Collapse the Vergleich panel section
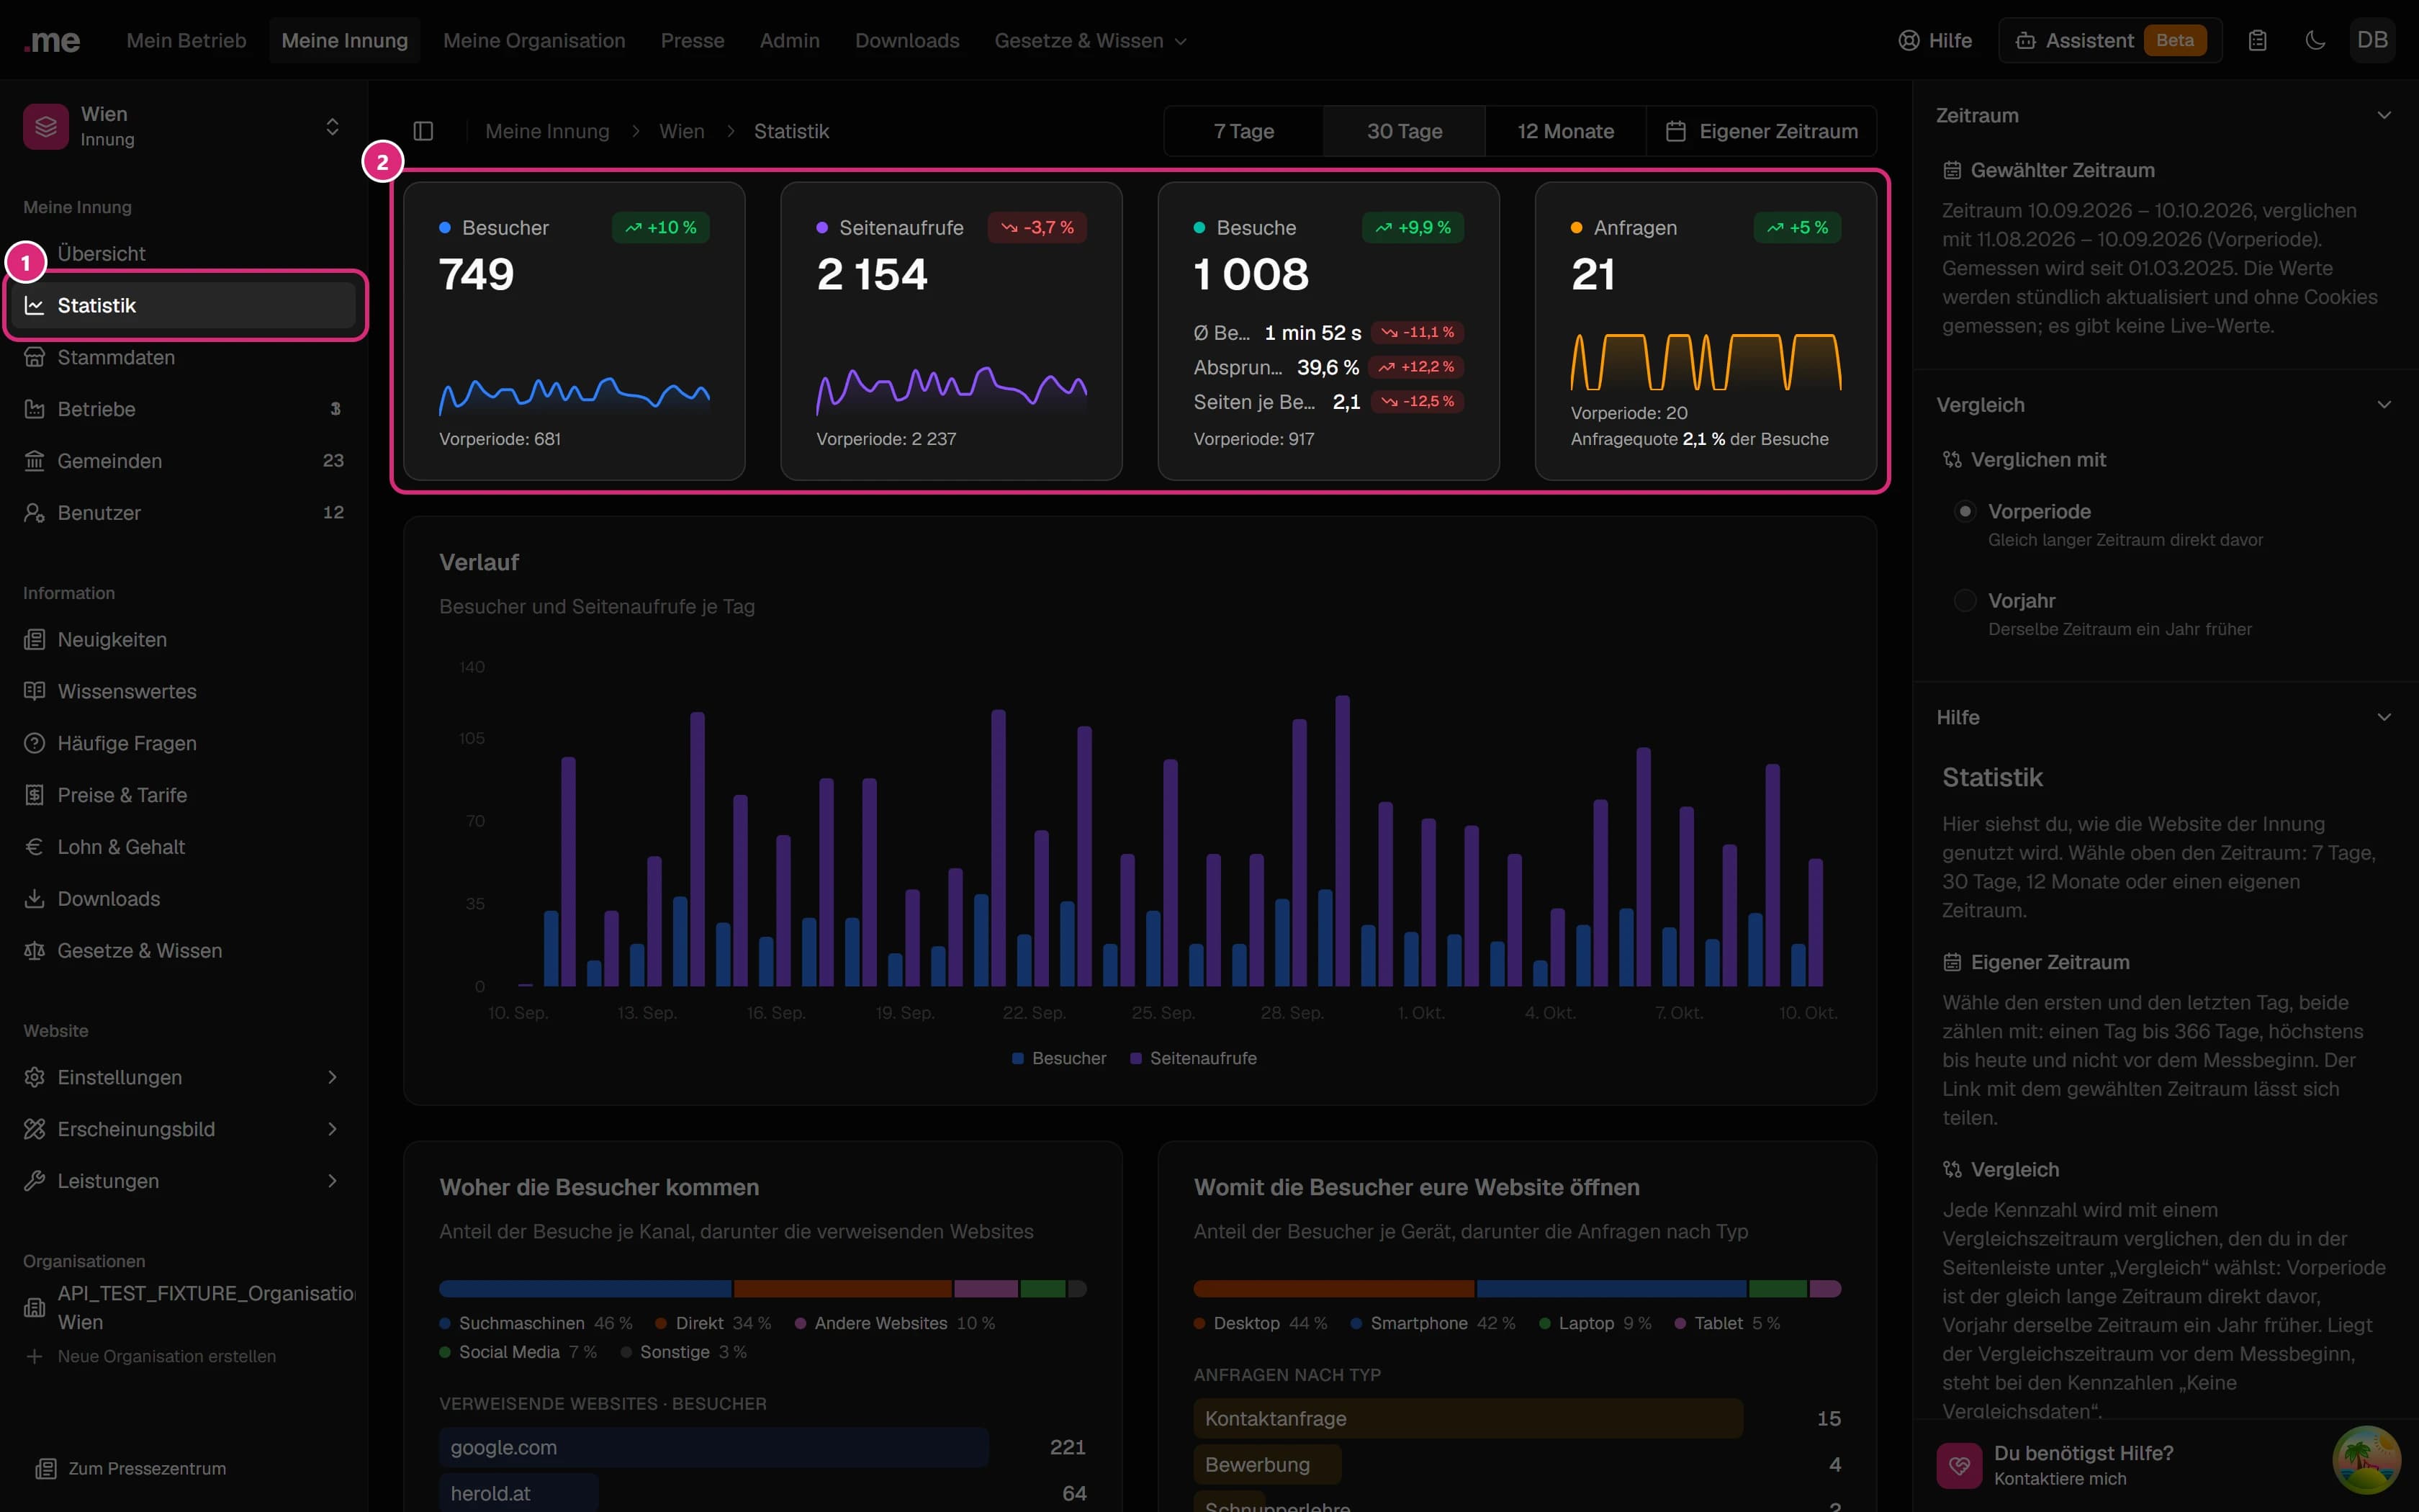The width and height of the screenshot is (2419, 1512). coord(2384,405)
